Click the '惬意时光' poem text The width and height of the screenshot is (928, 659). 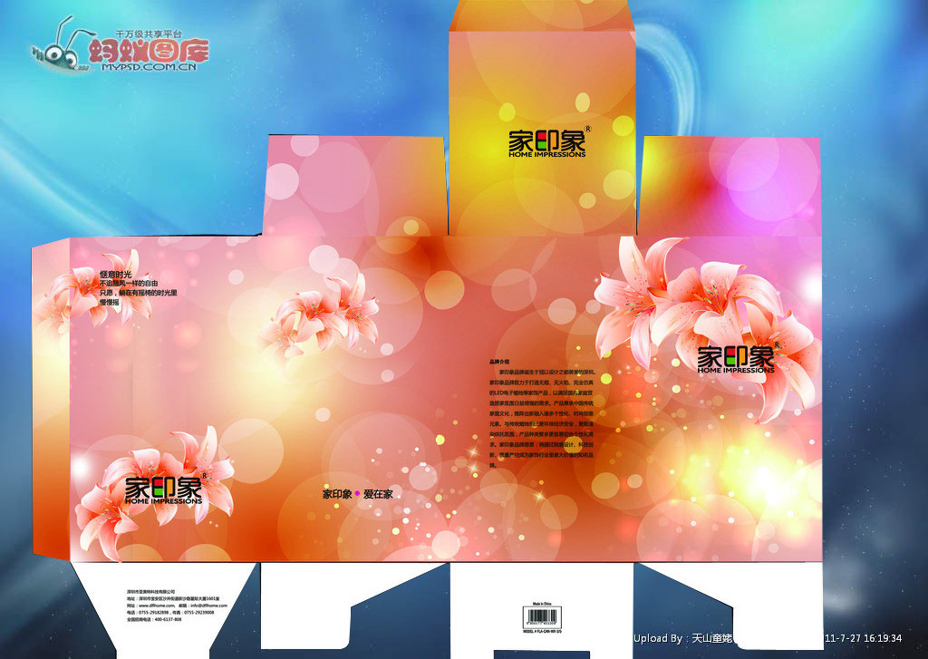pos(136,287)
